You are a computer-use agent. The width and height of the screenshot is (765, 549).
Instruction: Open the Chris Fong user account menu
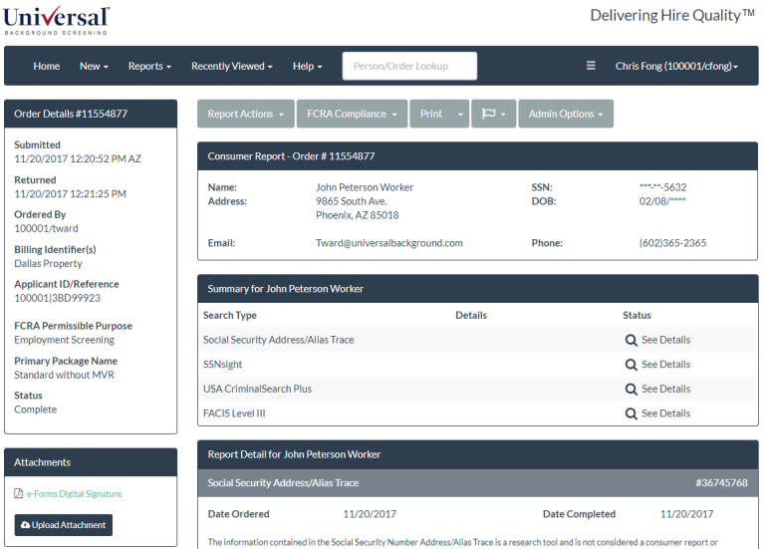[676, 66]
